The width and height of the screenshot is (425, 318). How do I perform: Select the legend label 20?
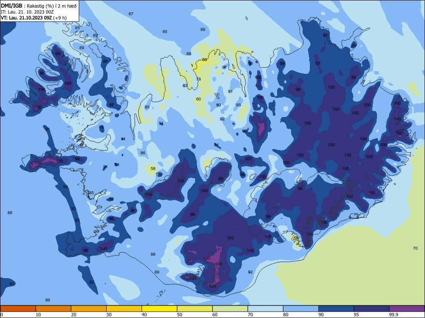point(74,315)
